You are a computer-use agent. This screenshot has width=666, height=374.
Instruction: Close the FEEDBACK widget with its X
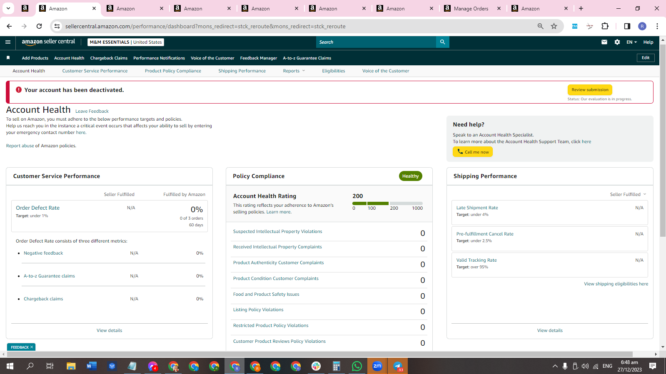[x=32, y=347]
